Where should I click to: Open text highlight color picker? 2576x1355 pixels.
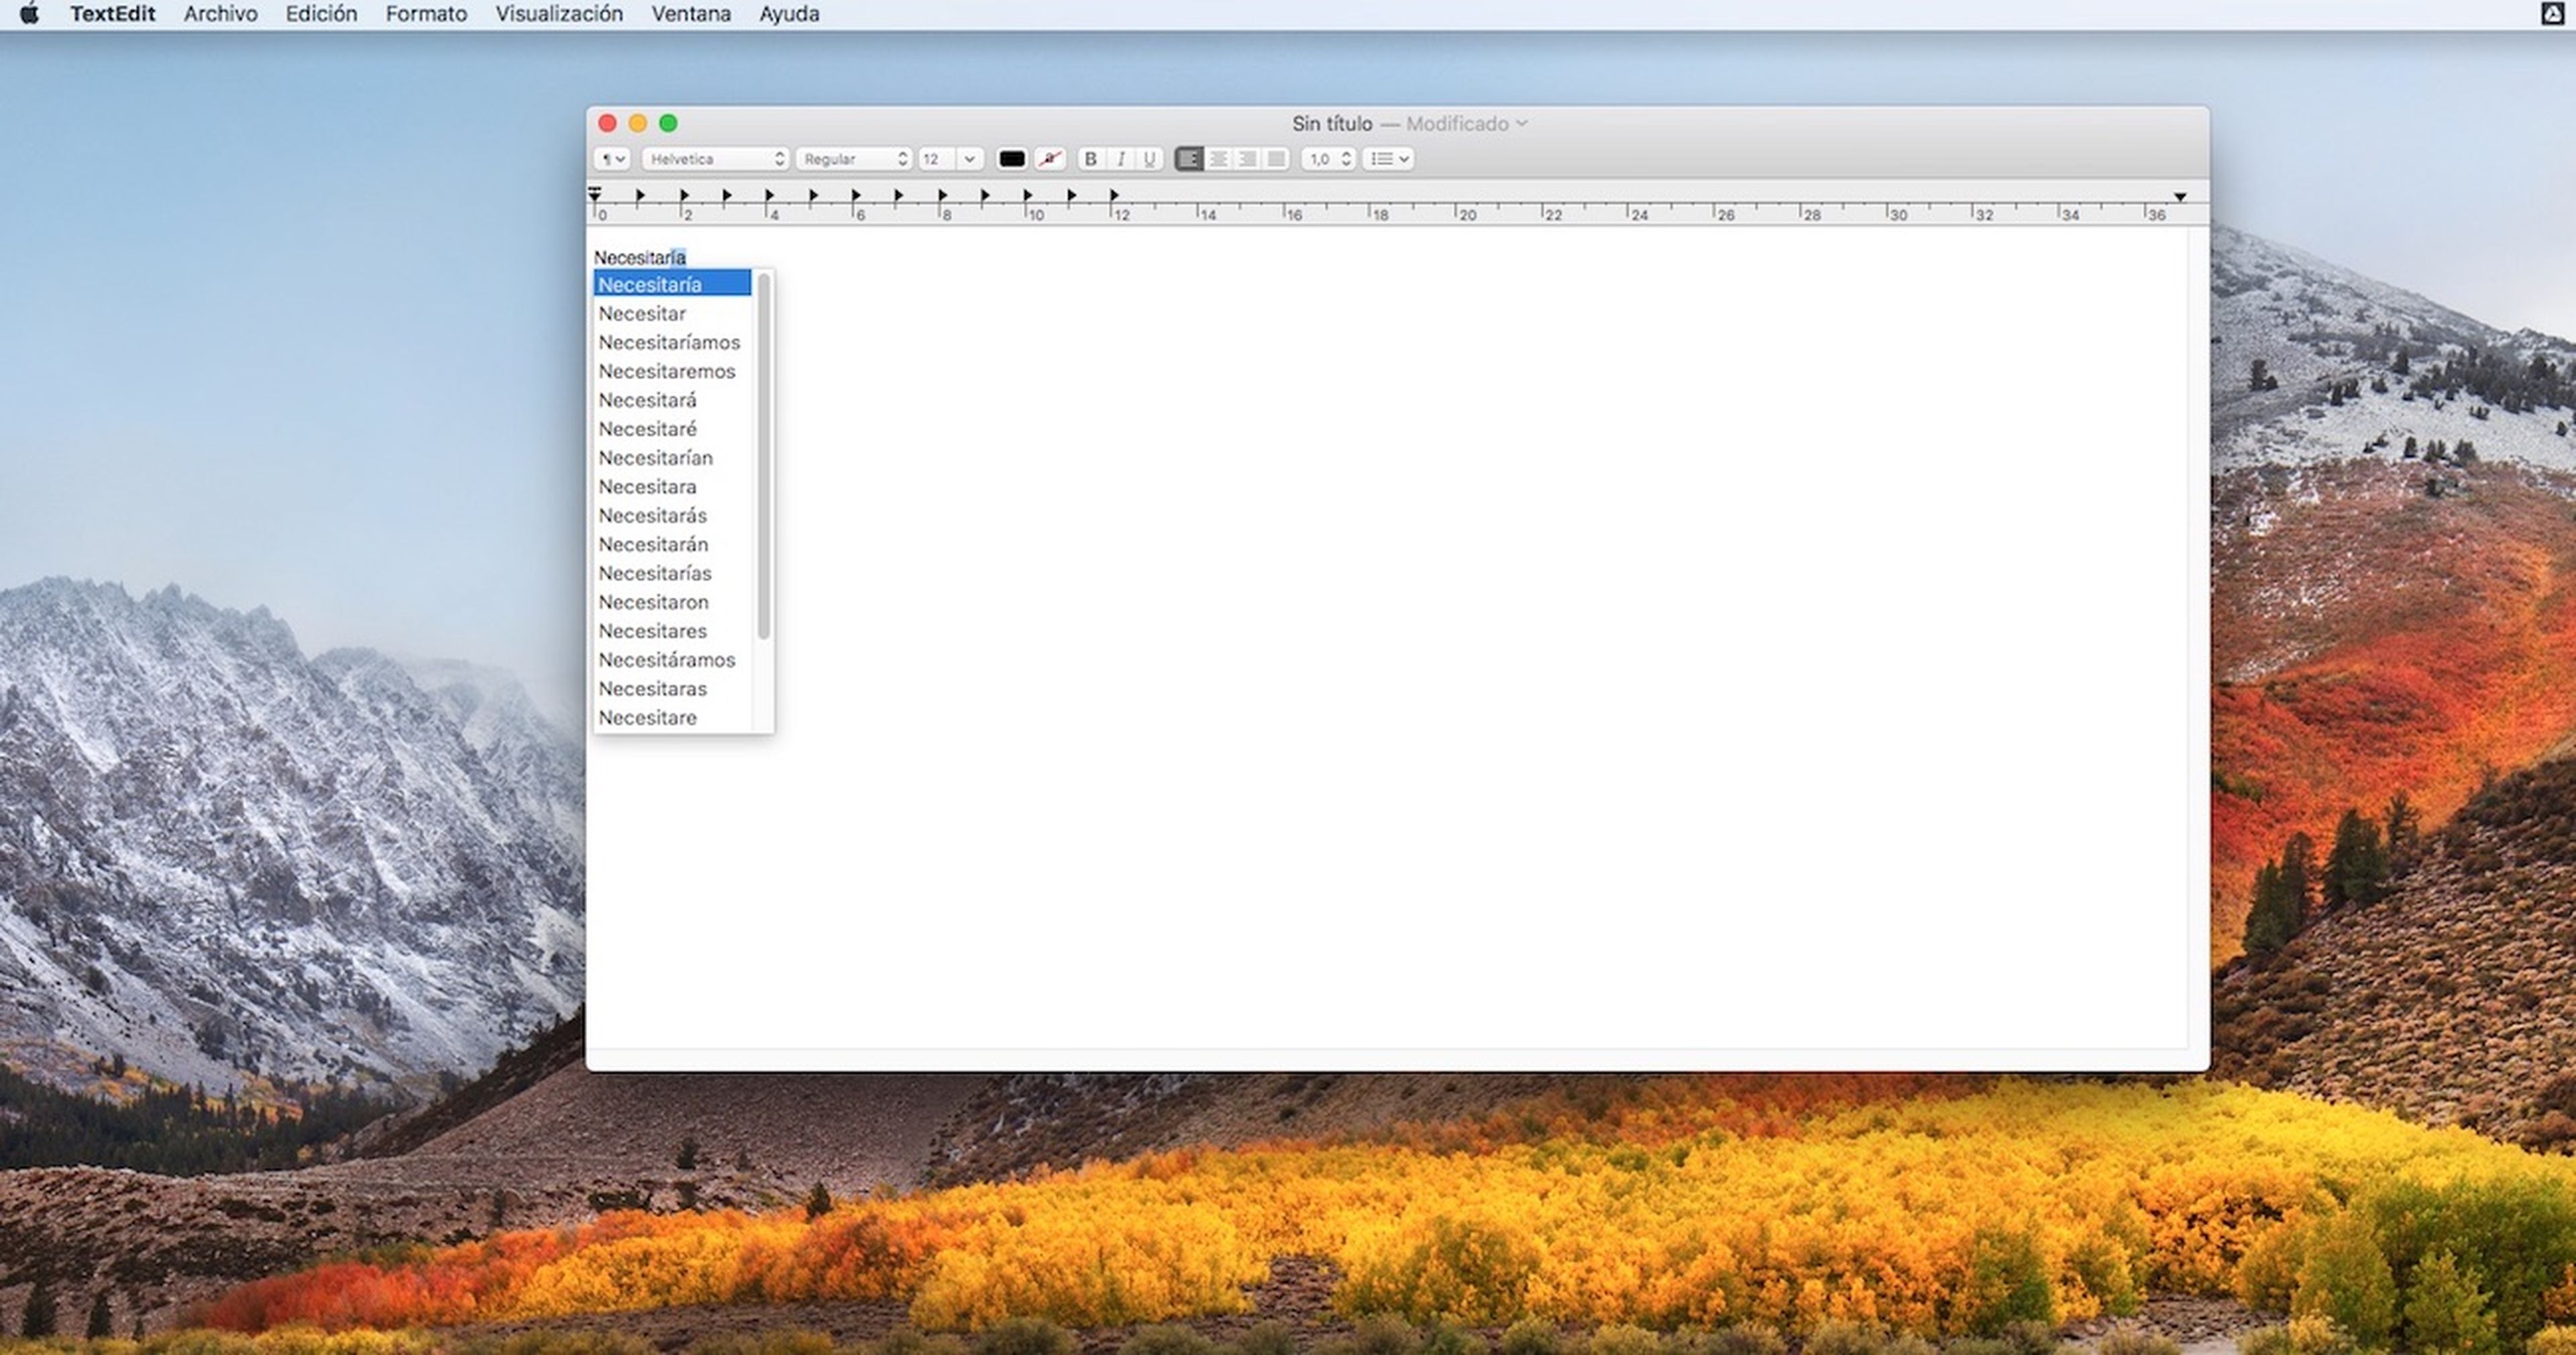pos(1049,159)
